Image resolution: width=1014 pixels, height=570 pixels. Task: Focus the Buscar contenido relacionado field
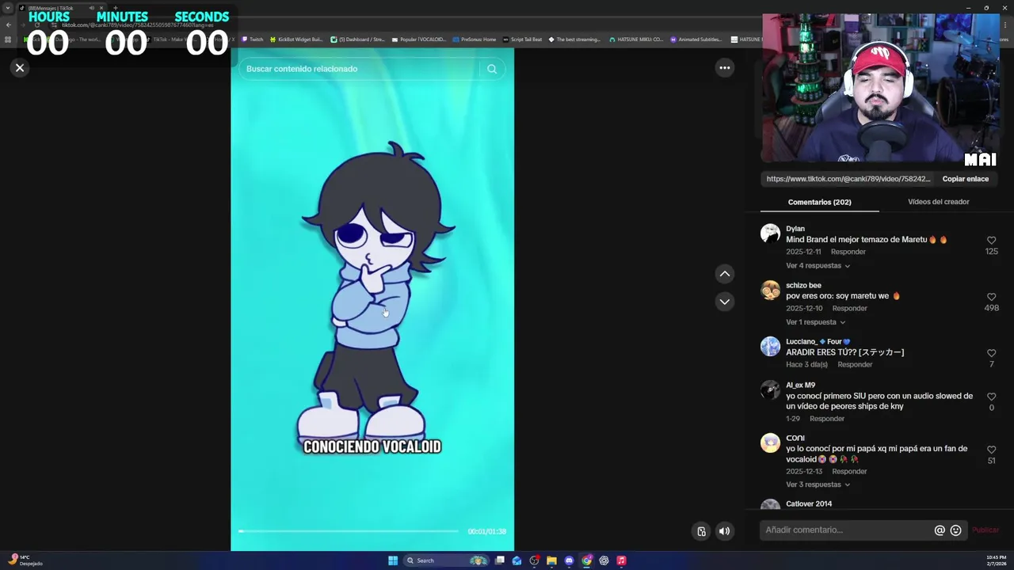(x=360, y=69)
